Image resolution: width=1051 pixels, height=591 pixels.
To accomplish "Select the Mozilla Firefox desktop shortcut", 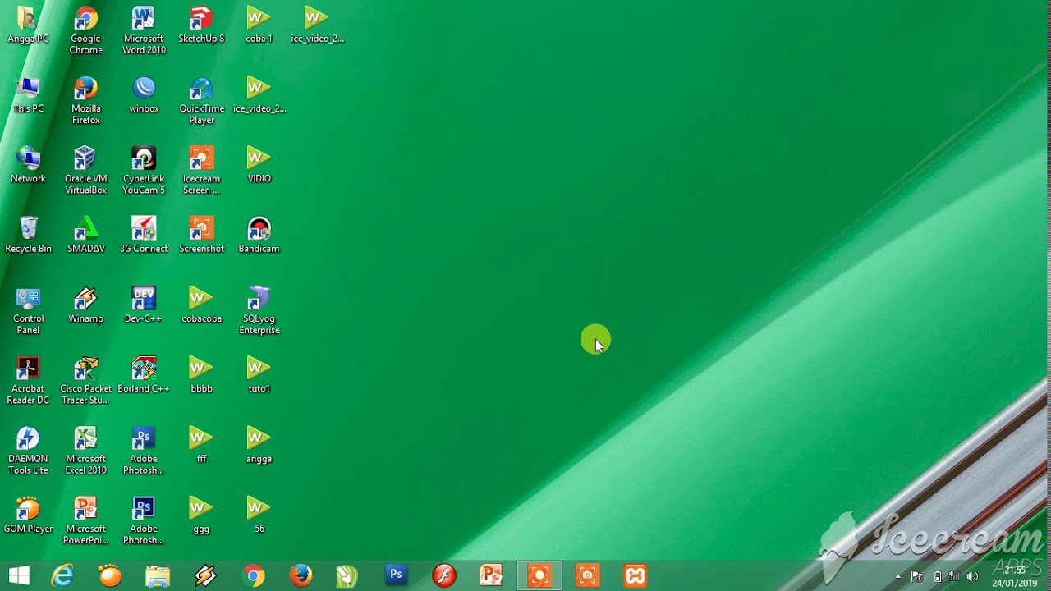I will coord(85,101).
